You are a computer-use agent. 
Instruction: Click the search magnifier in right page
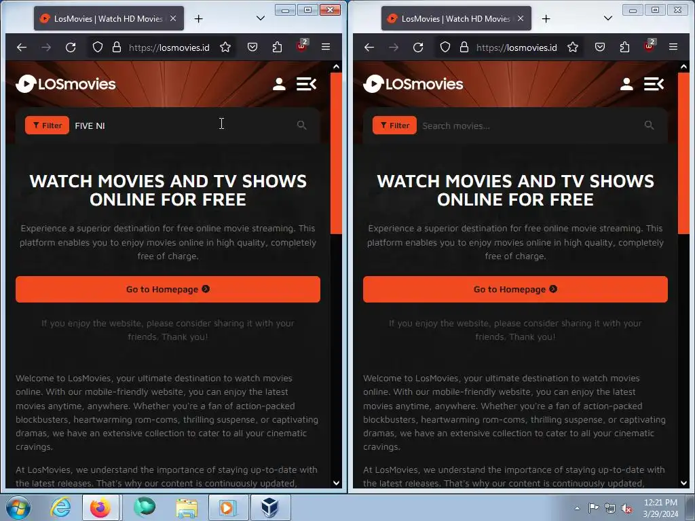(x=650, y=126)
